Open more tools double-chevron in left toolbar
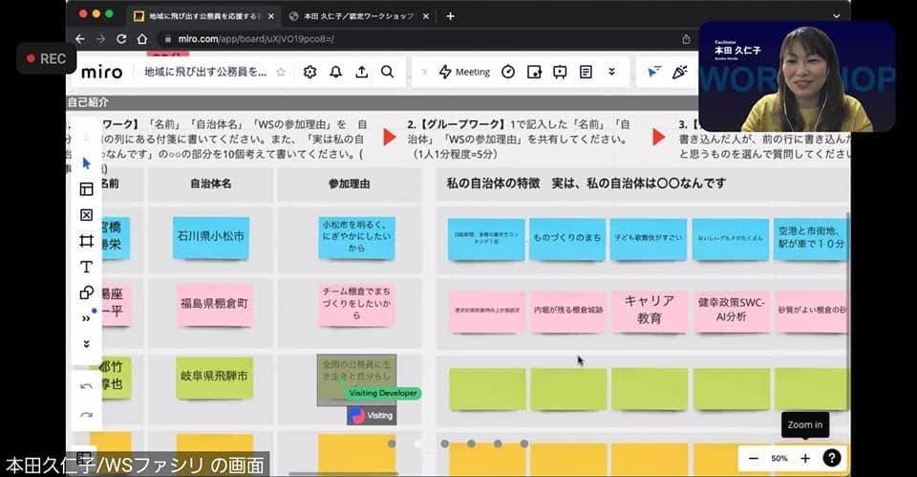 pos(87,318)
